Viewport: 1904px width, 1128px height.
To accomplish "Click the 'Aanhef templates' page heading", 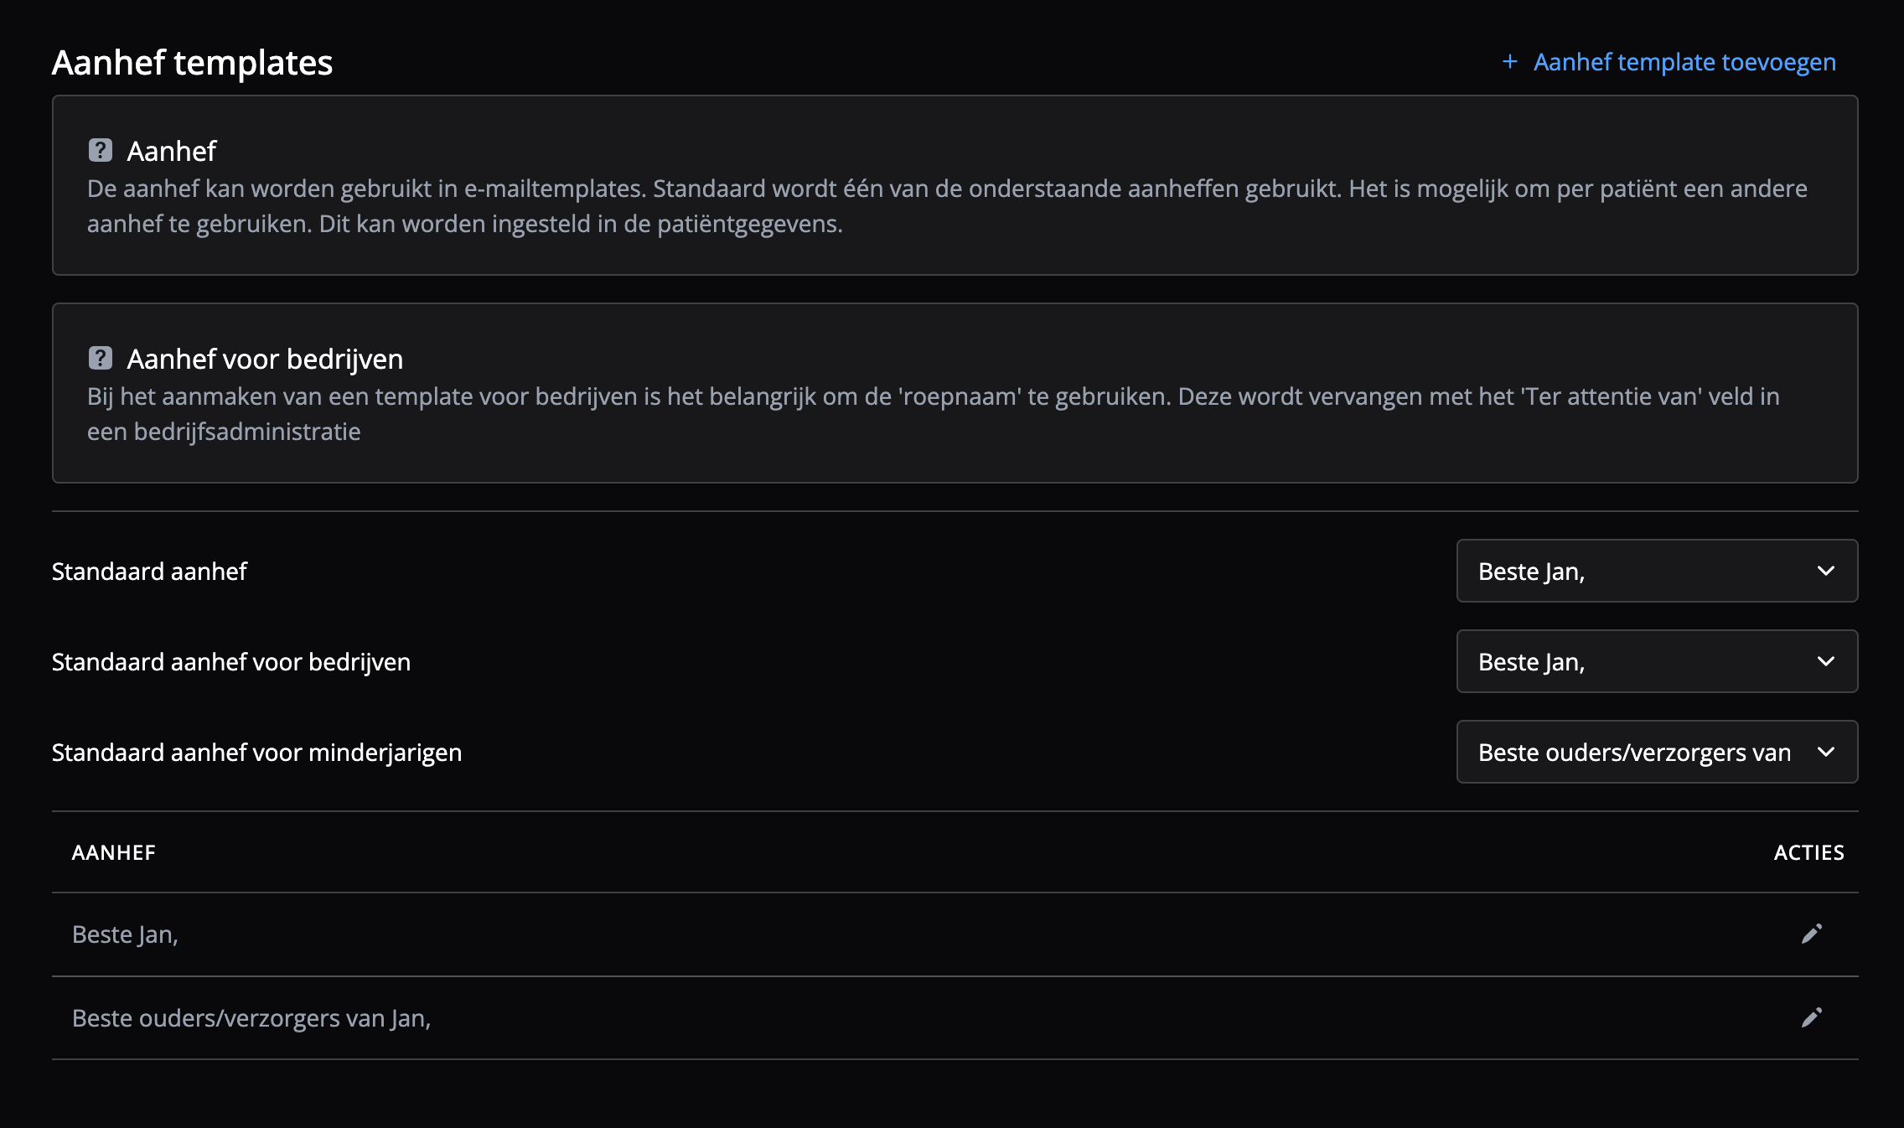I will tap(193, 63).
